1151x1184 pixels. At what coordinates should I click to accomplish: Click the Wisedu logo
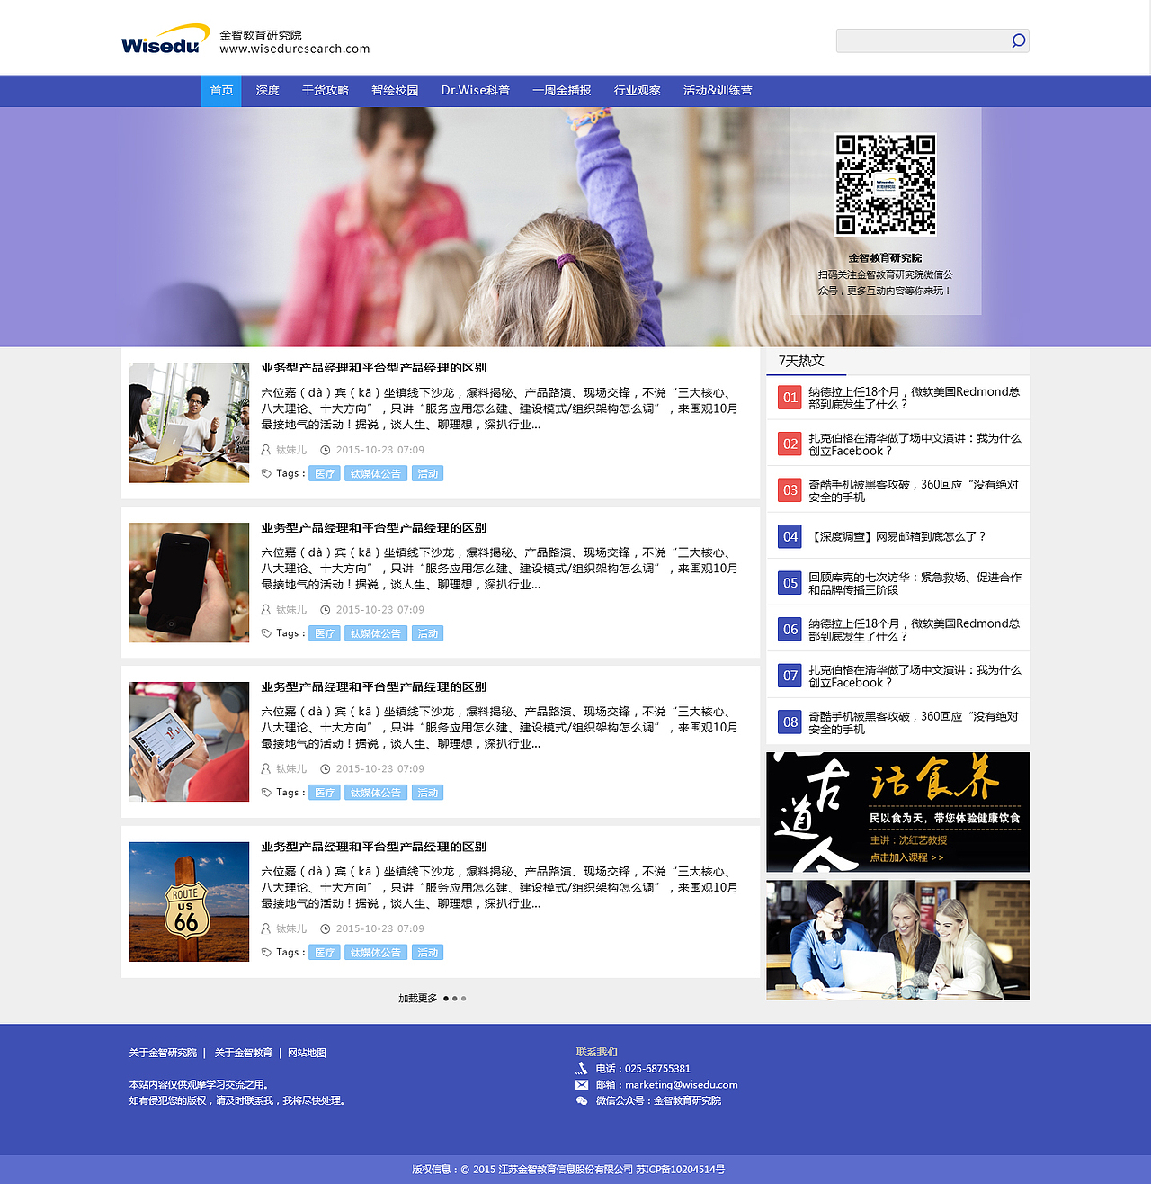pos(165,40)
